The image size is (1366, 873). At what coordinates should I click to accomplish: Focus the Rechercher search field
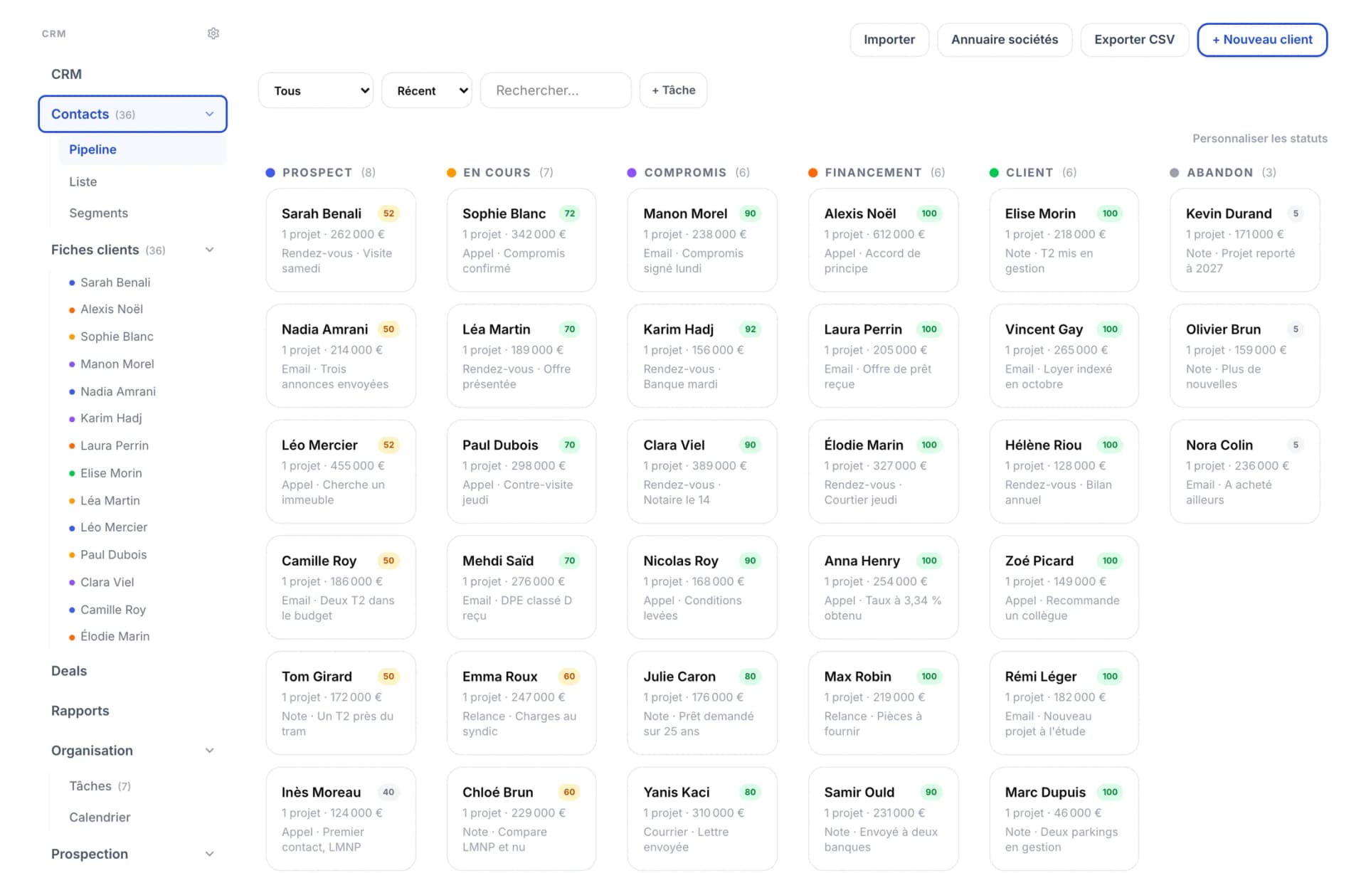click(x=556, y=90)
